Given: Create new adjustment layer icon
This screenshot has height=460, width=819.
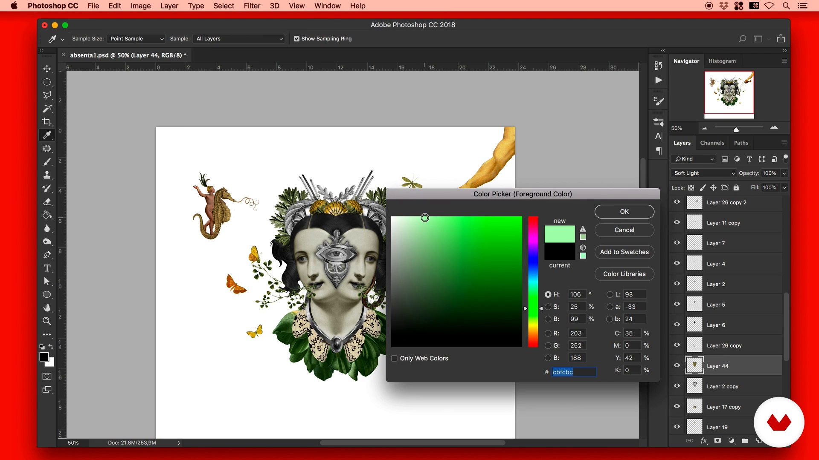Looking at the screenshot, I should coord(732,441).
